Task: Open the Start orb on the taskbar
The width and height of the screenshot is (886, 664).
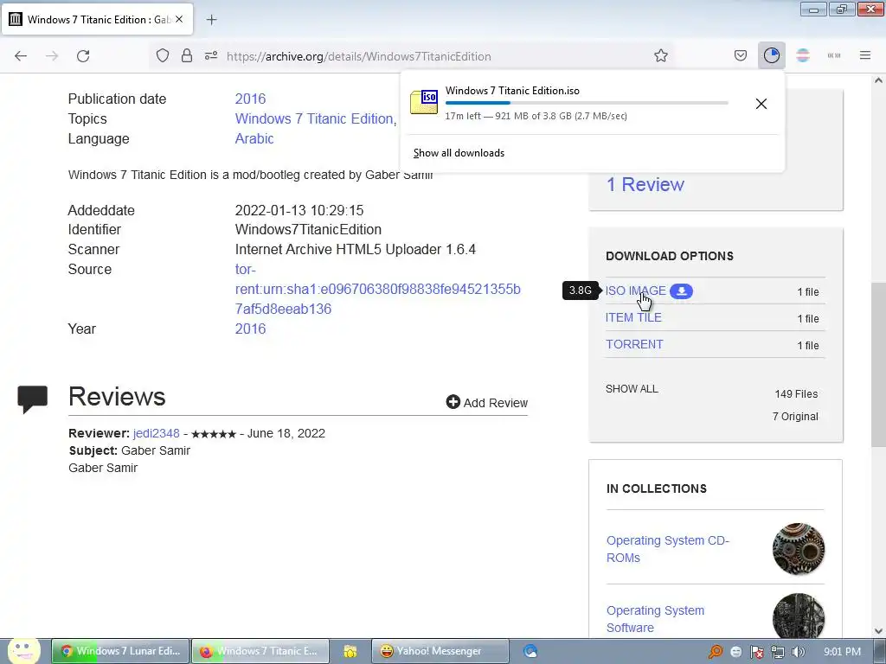Action: coord(23,650)
